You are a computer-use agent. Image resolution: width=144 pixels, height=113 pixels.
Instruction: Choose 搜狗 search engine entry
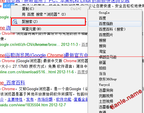click(115, 46)
